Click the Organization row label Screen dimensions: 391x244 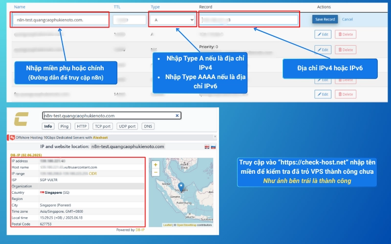coord(22,186)
